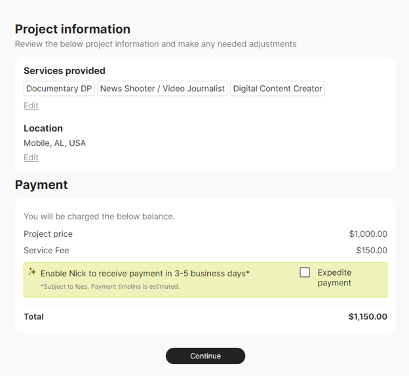Click the Payment section heading
The image size is (409, 376).
coord(41,185)
